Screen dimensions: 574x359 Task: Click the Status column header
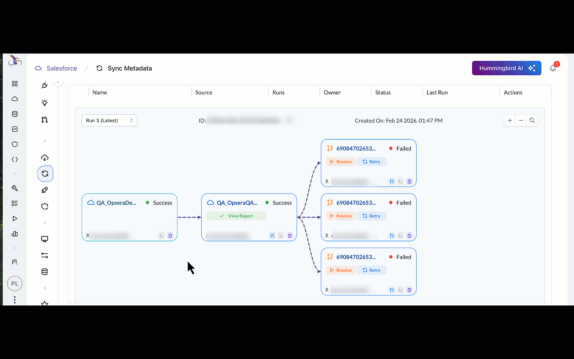click(x=383, y=92)
